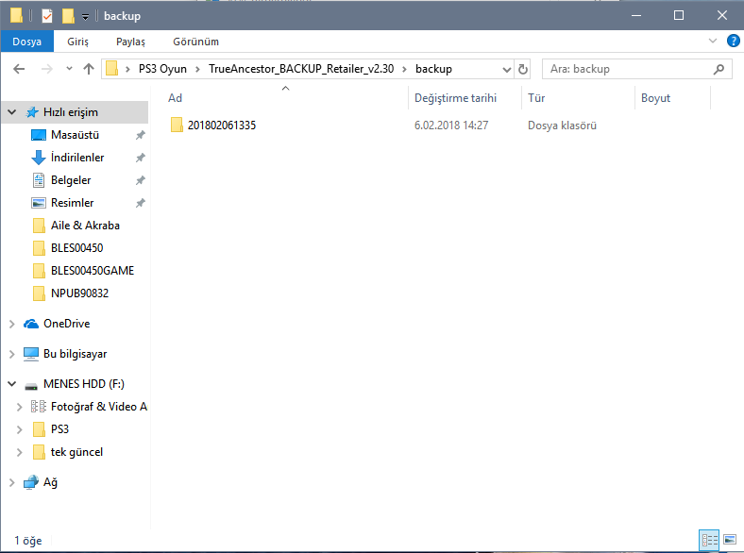Open the recent locations dropdown
744x553 pixels.
pos(69,69)
